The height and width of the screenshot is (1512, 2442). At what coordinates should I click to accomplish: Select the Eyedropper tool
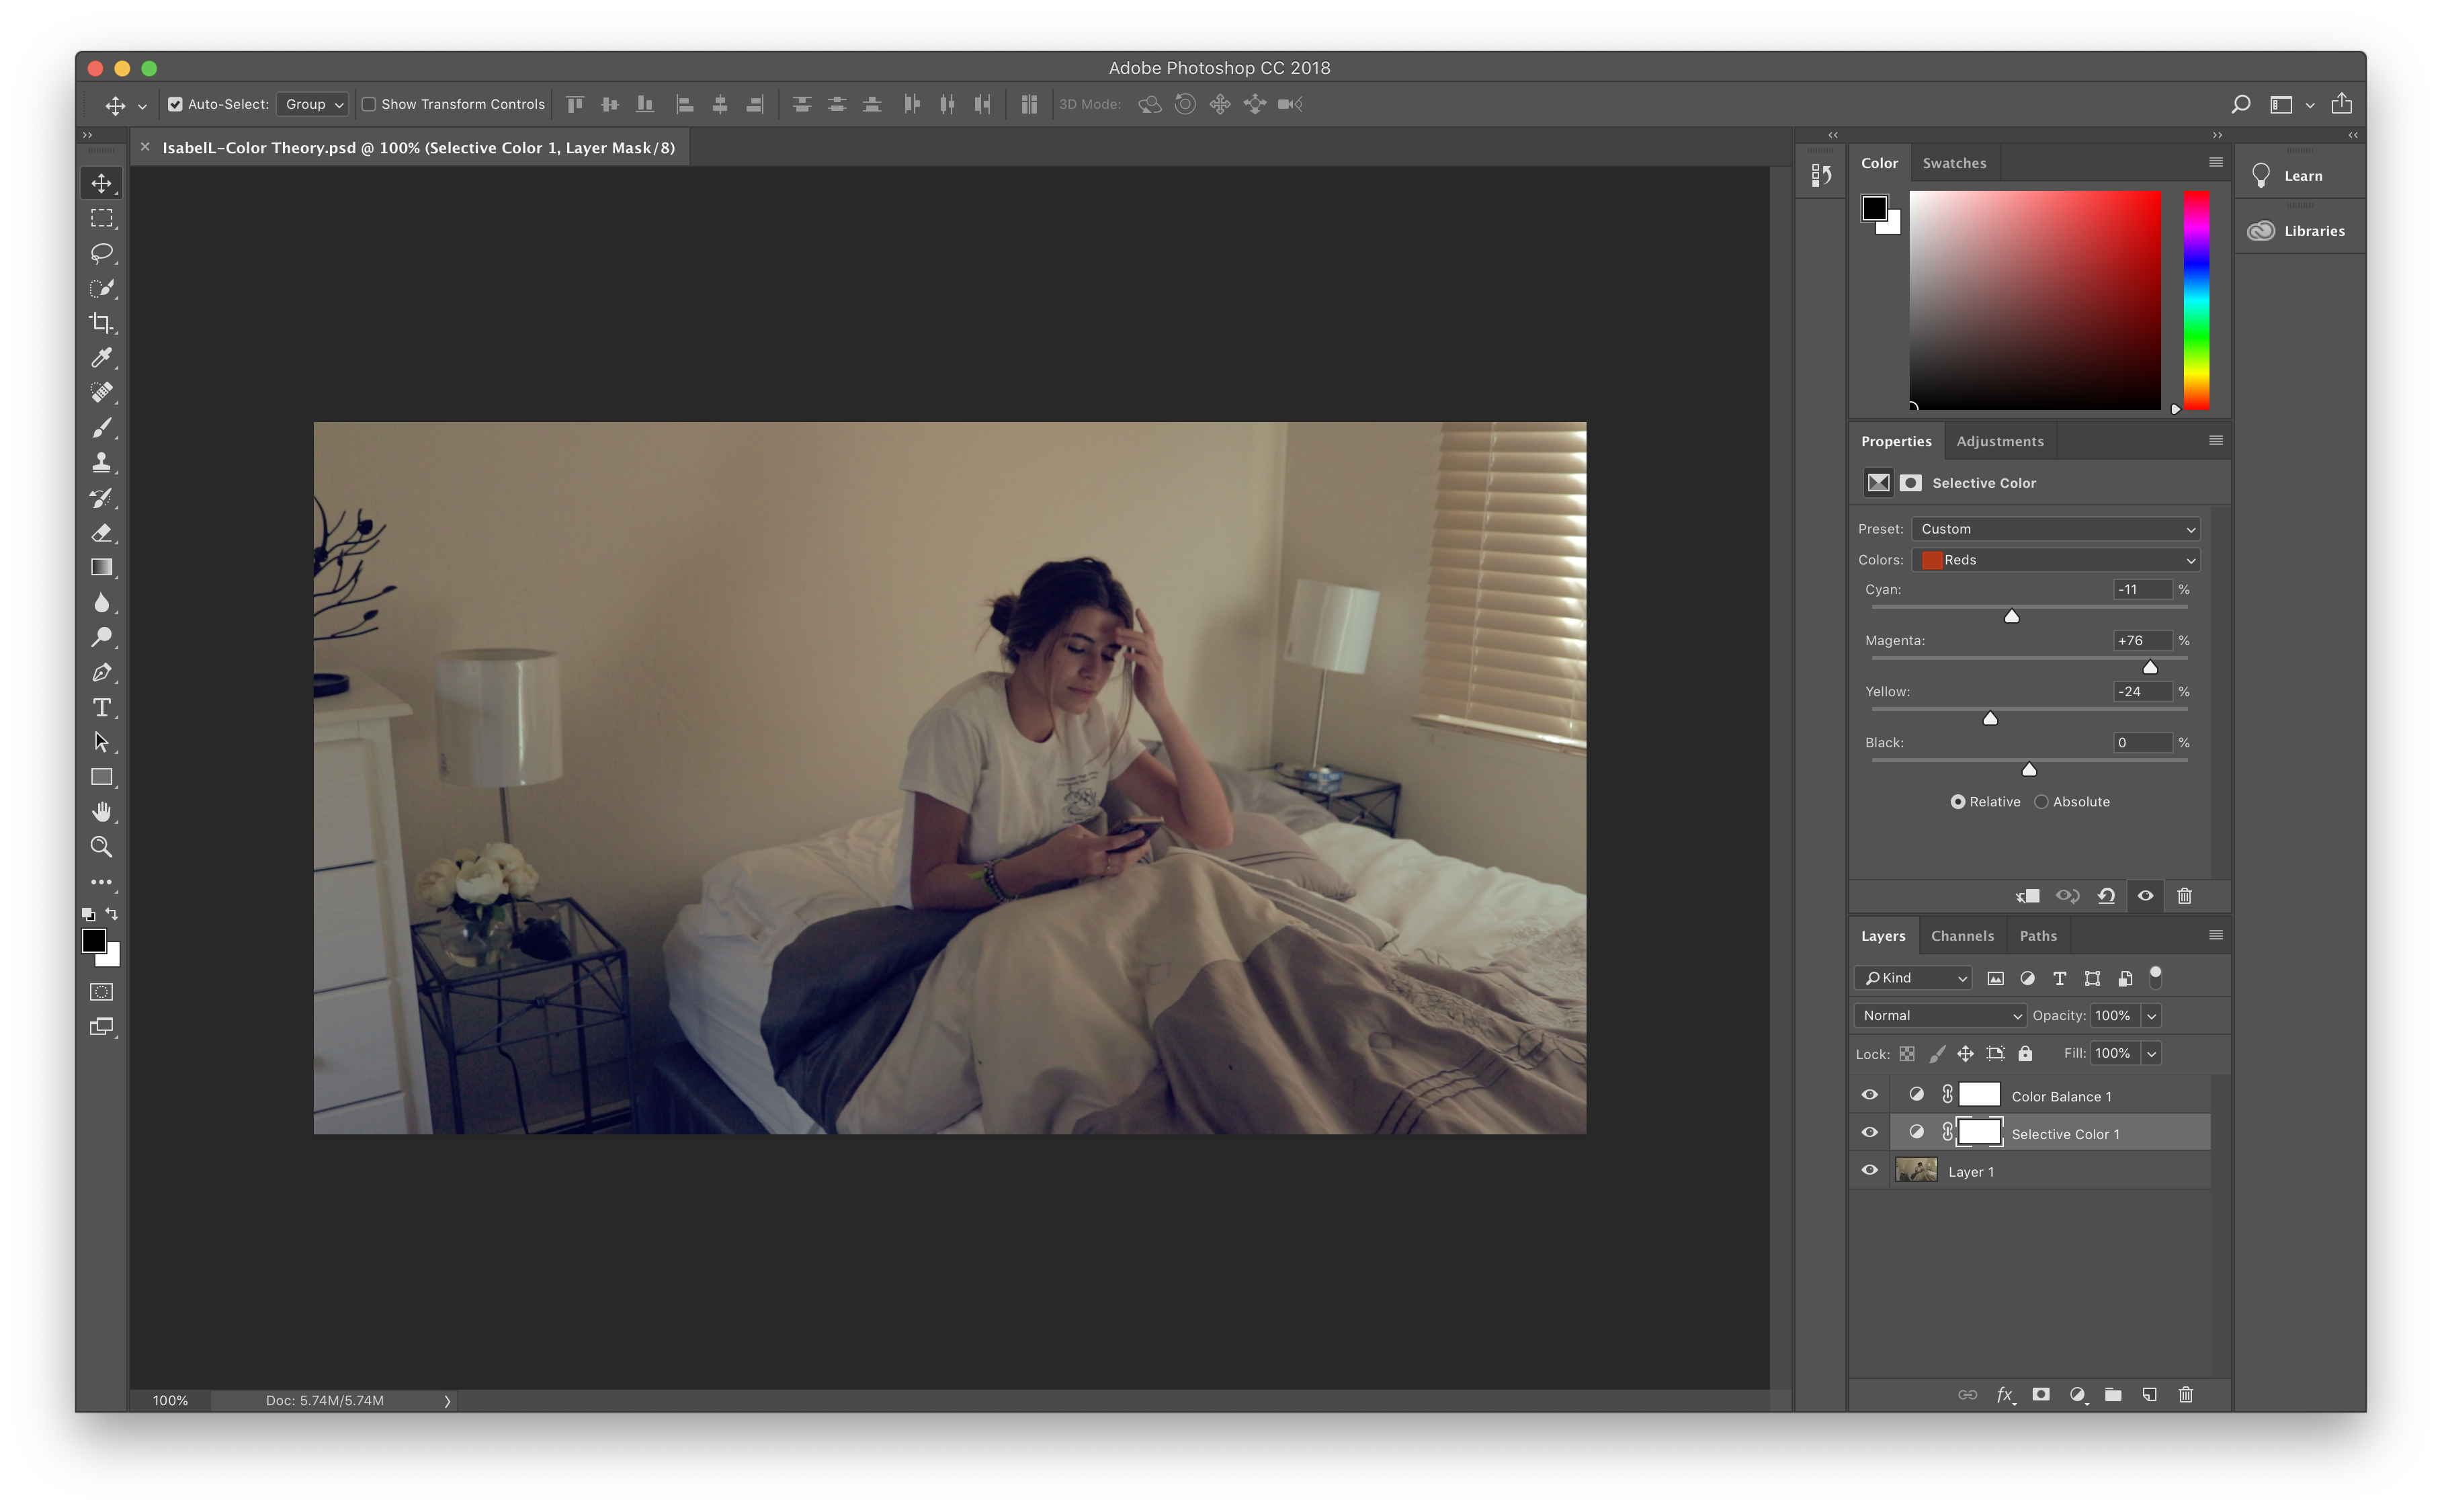101,358
